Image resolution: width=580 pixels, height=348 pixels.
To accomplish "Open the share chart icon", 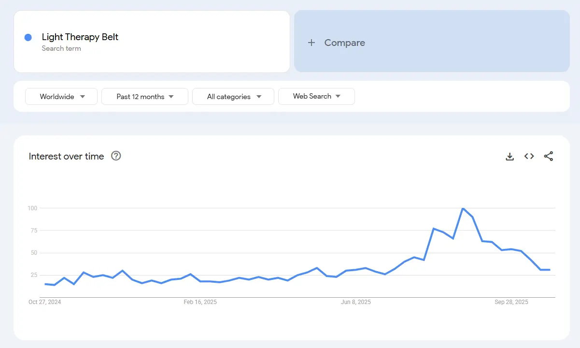I will click(548, 156).
